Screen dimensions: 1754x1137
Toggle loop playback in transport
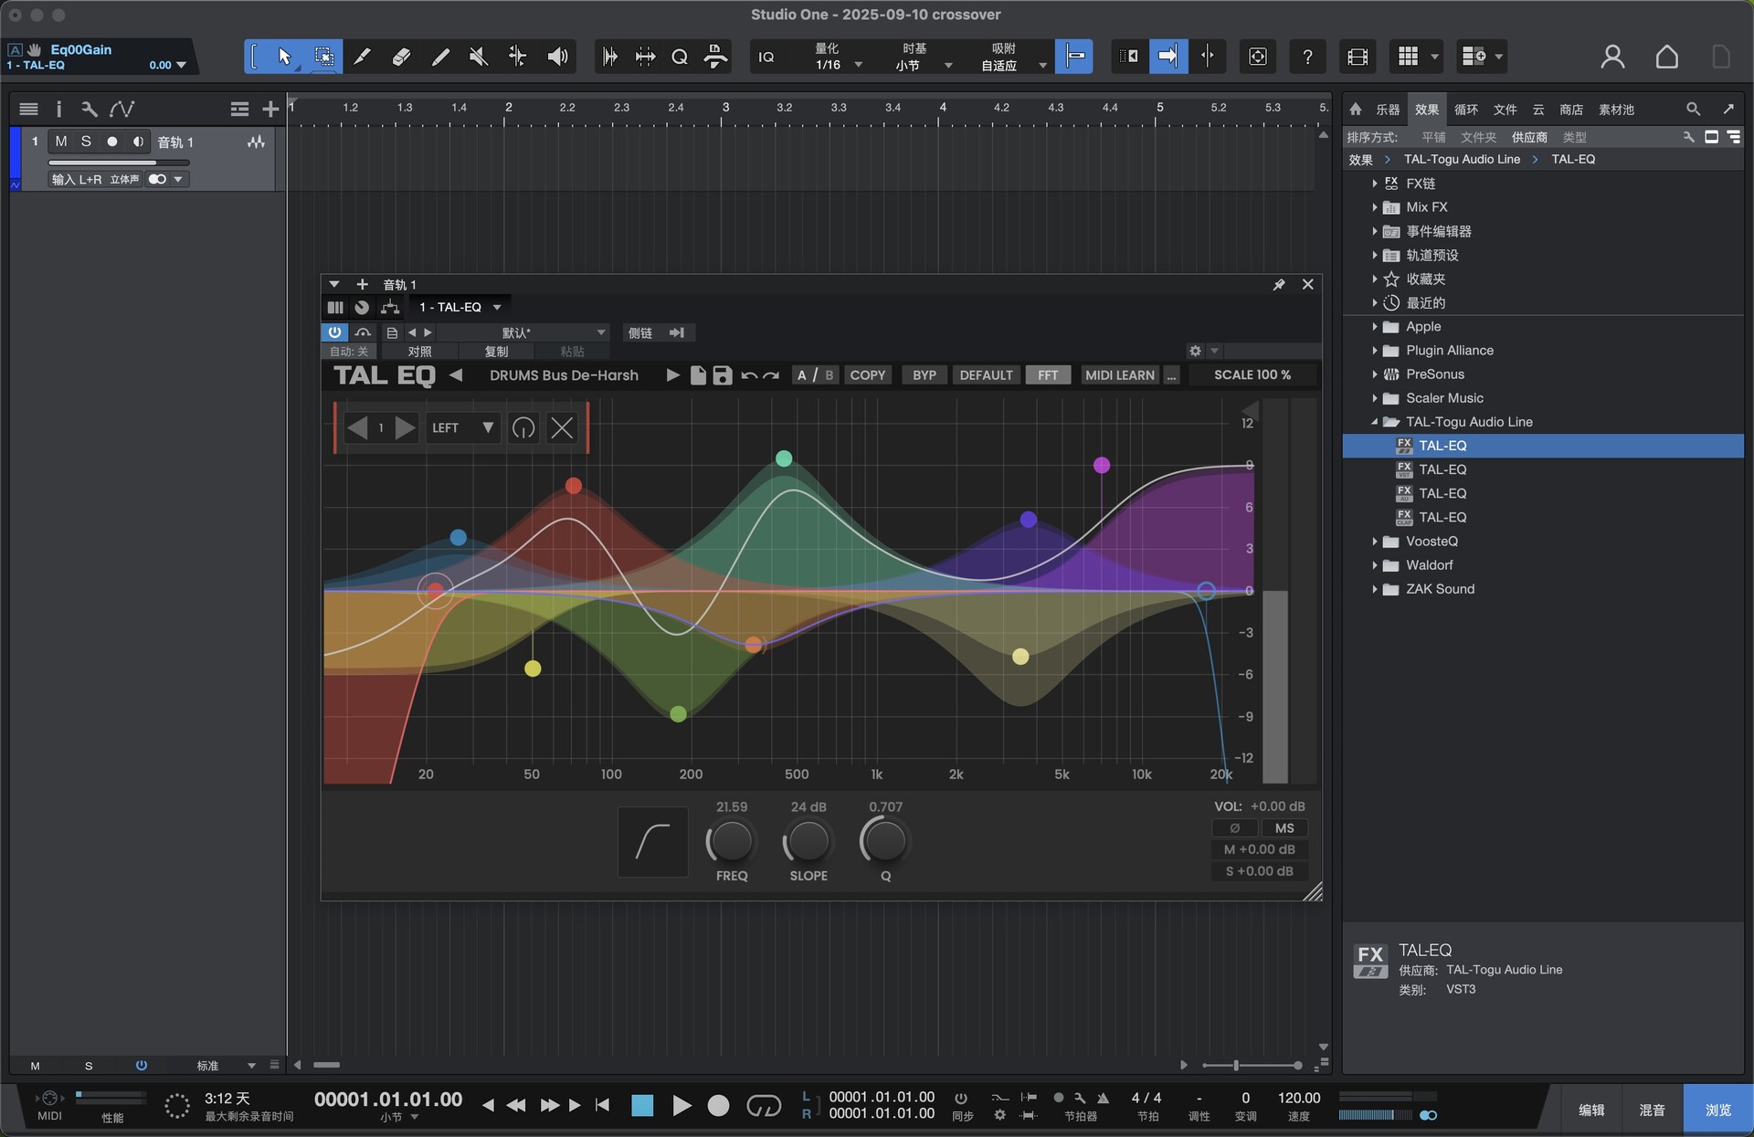coord(764,1106)
